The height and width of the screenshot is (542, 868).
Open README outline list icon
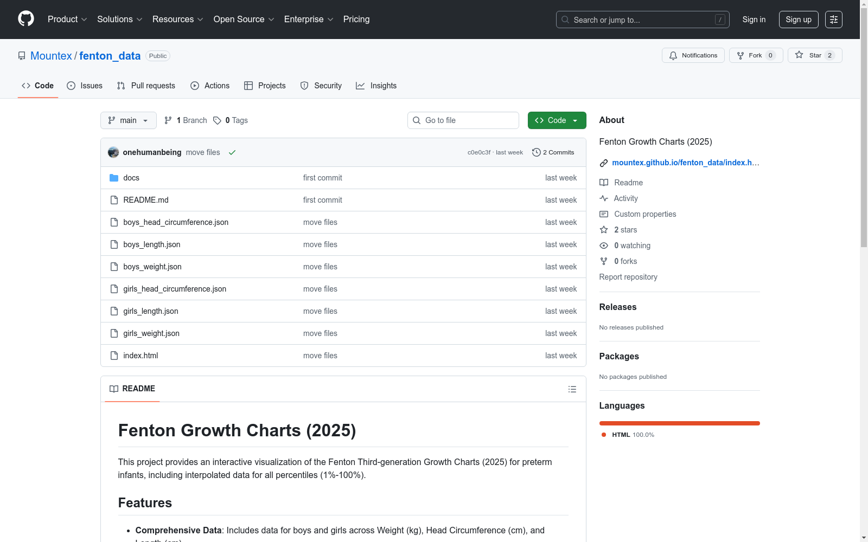tap(572, 389)
